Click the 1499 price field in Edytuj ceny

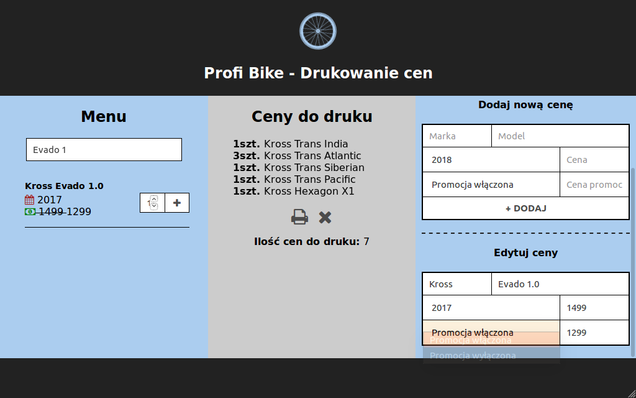coord(594,307)
